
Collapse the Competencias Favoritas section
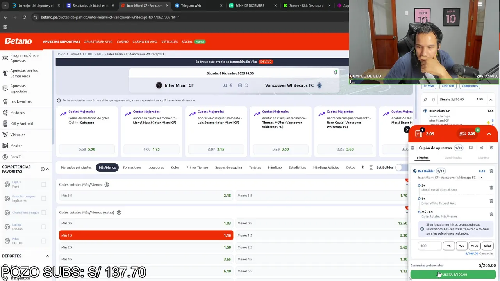tap(47, 169)
